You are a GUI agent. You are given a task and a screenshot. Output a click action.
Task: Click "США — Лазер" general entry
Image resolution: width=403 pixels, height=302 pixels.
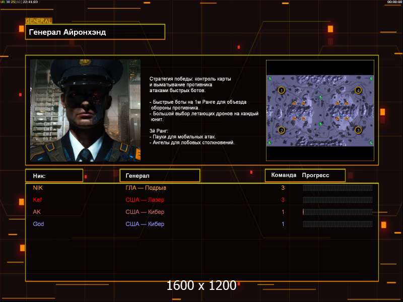click(145, 200)
